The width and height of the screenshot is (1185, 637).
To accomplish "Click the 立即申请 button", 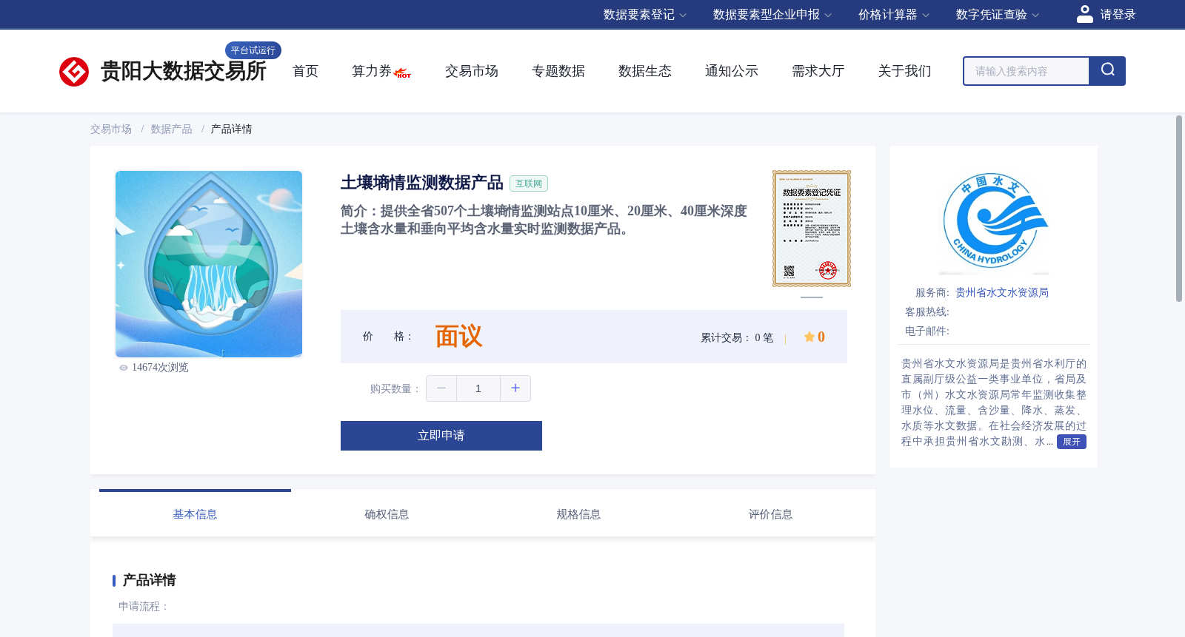I will 441,436.
